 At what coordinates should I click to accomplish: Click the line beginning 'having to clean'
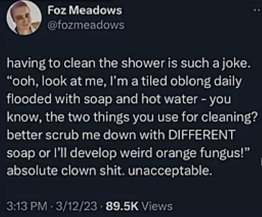pyautogui.click(x=128, y=64)
